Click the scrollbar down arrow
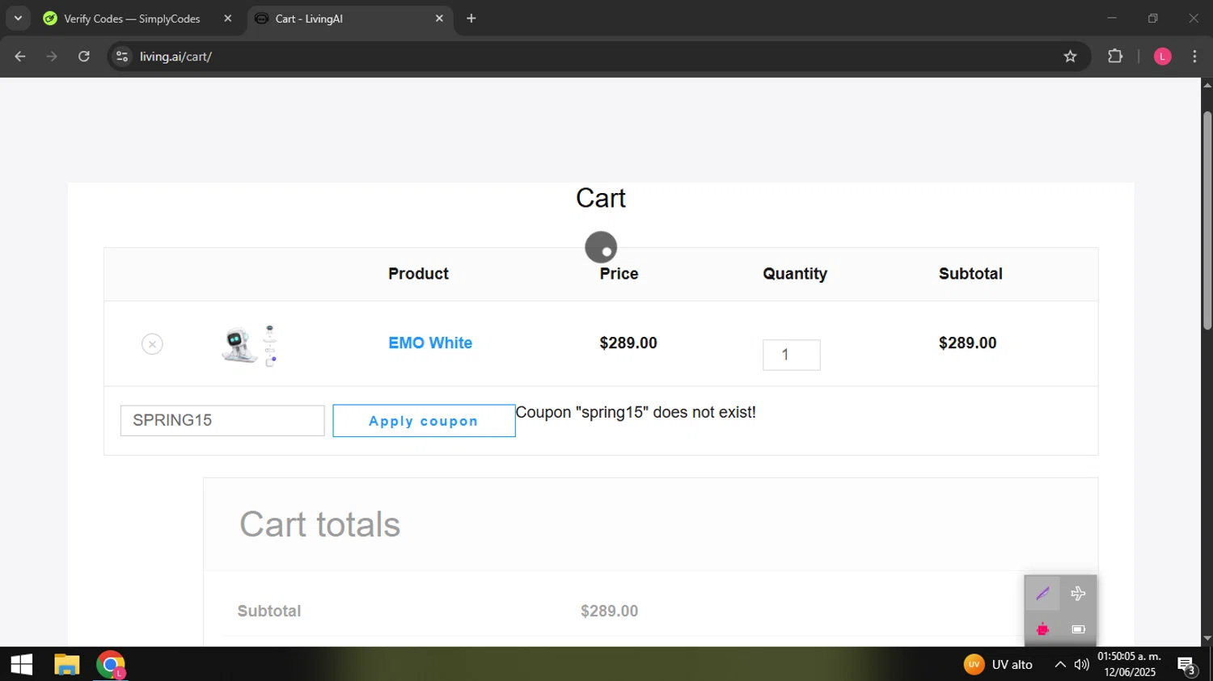This screenshot has width=1213, height=681. [x=1207, y=639]
